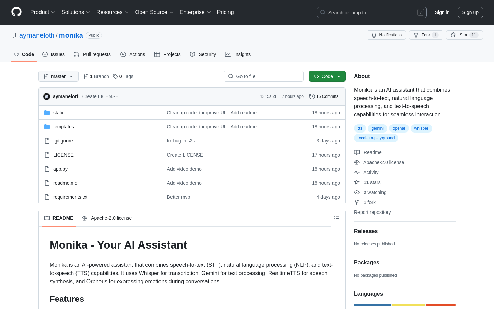
Task: Switch to the Projects tab
Action: pyautogui.click(x=167, y=54)
